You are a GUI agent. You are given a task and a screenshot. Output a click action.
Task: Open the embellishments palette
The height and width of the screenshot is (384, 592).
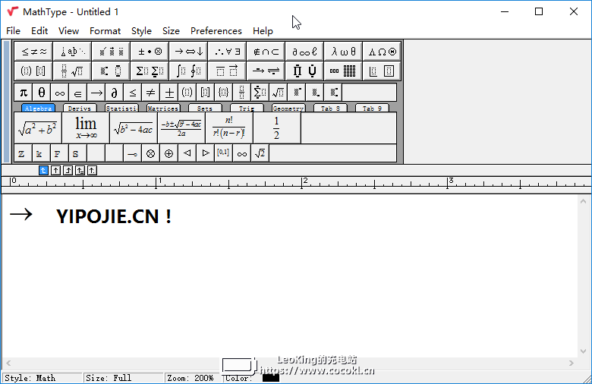(x=111, y=52)
